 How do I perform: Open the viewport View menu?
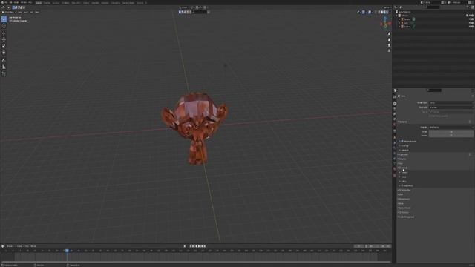click(x=20, y=12)
